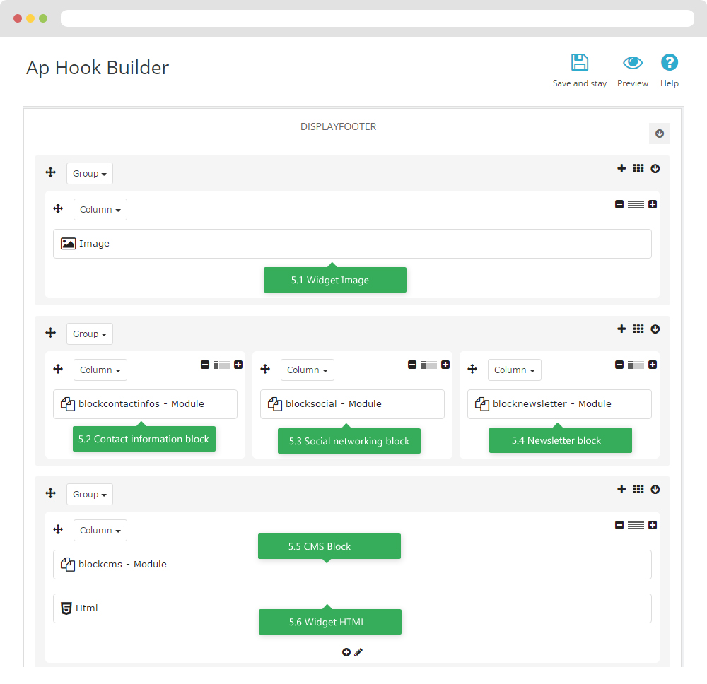Click the grid icon in second Group header
This screenshot has width=707, height=684.
point(638,329)
